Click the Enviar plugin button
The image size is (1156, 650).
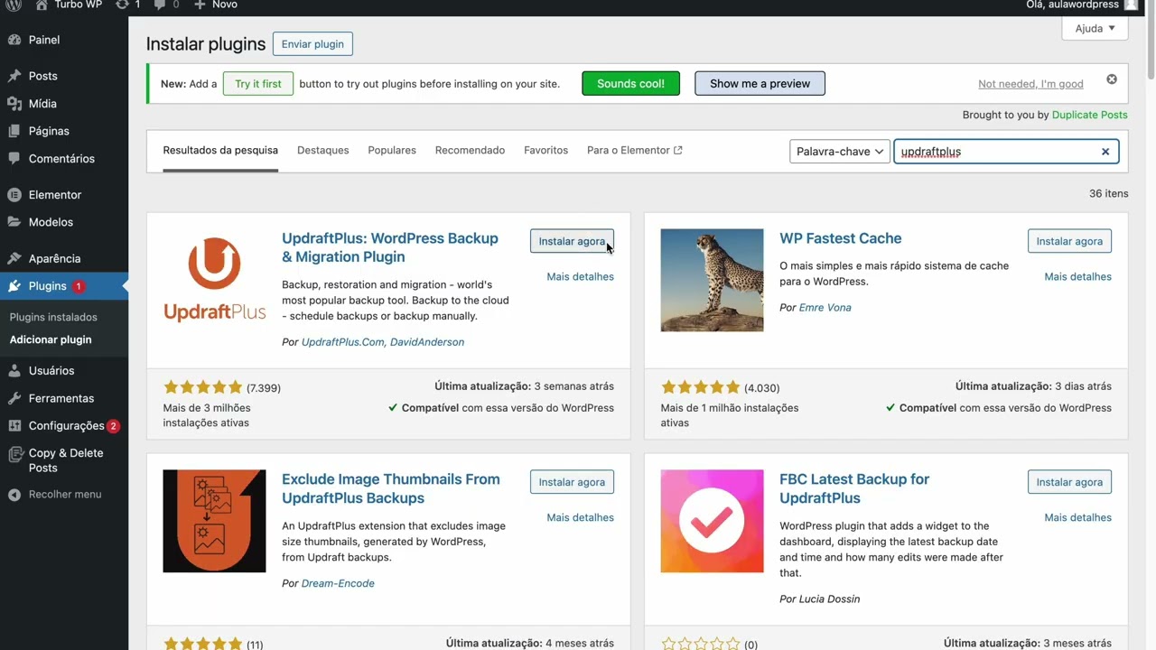point(312,44)
